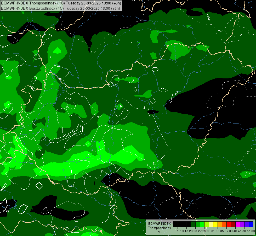Screen dimensions: 256x236
Task: Select the dark green 20-25 legend swatch
Action: tap(193, 224)
